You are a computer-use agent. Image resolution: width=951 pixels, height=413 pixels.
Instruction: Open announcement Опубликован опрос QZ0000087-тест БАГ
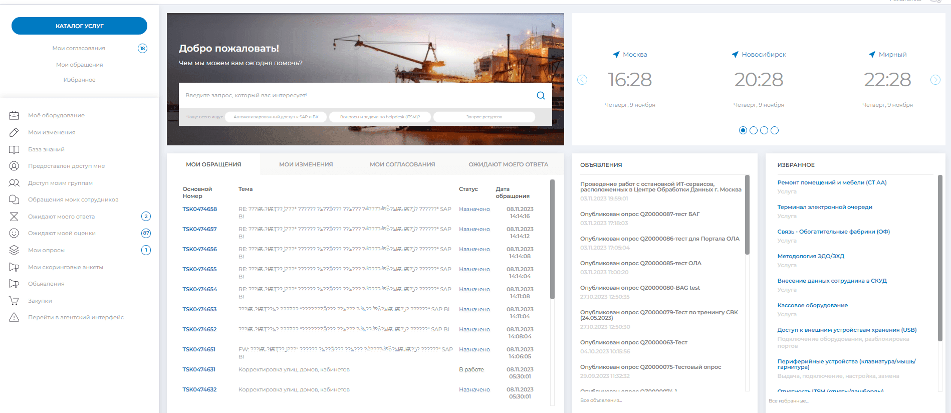[x=640, y=214]
